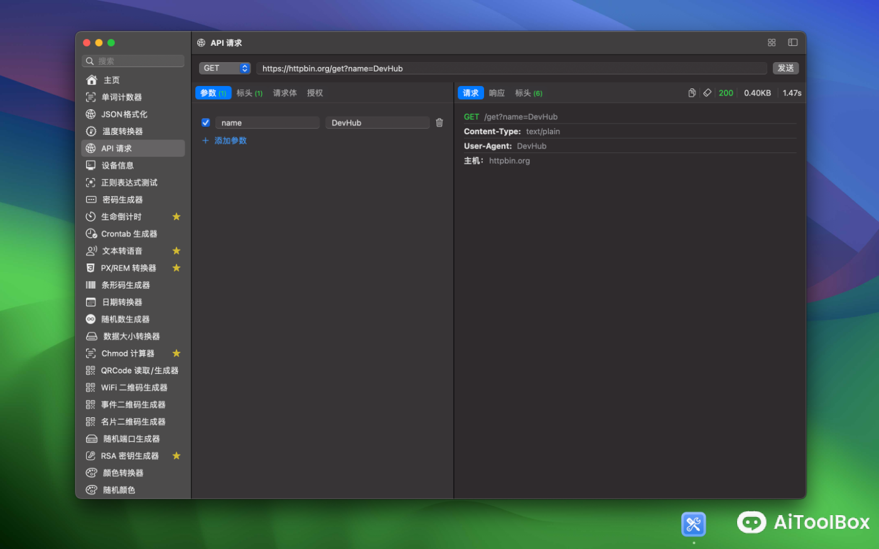Switch to the 响应 tab

(496, 92)
